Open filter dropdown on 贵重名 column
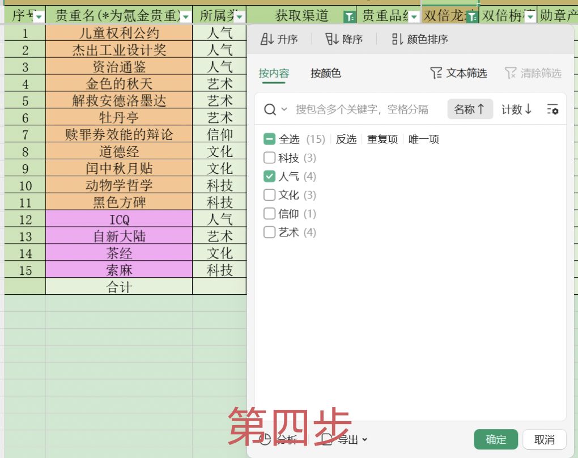 pyautogui.click(x=185, y=17)
